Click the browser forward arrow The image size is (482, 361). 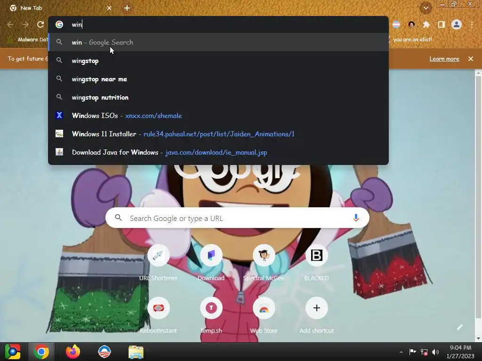click(x=25, y=24)
